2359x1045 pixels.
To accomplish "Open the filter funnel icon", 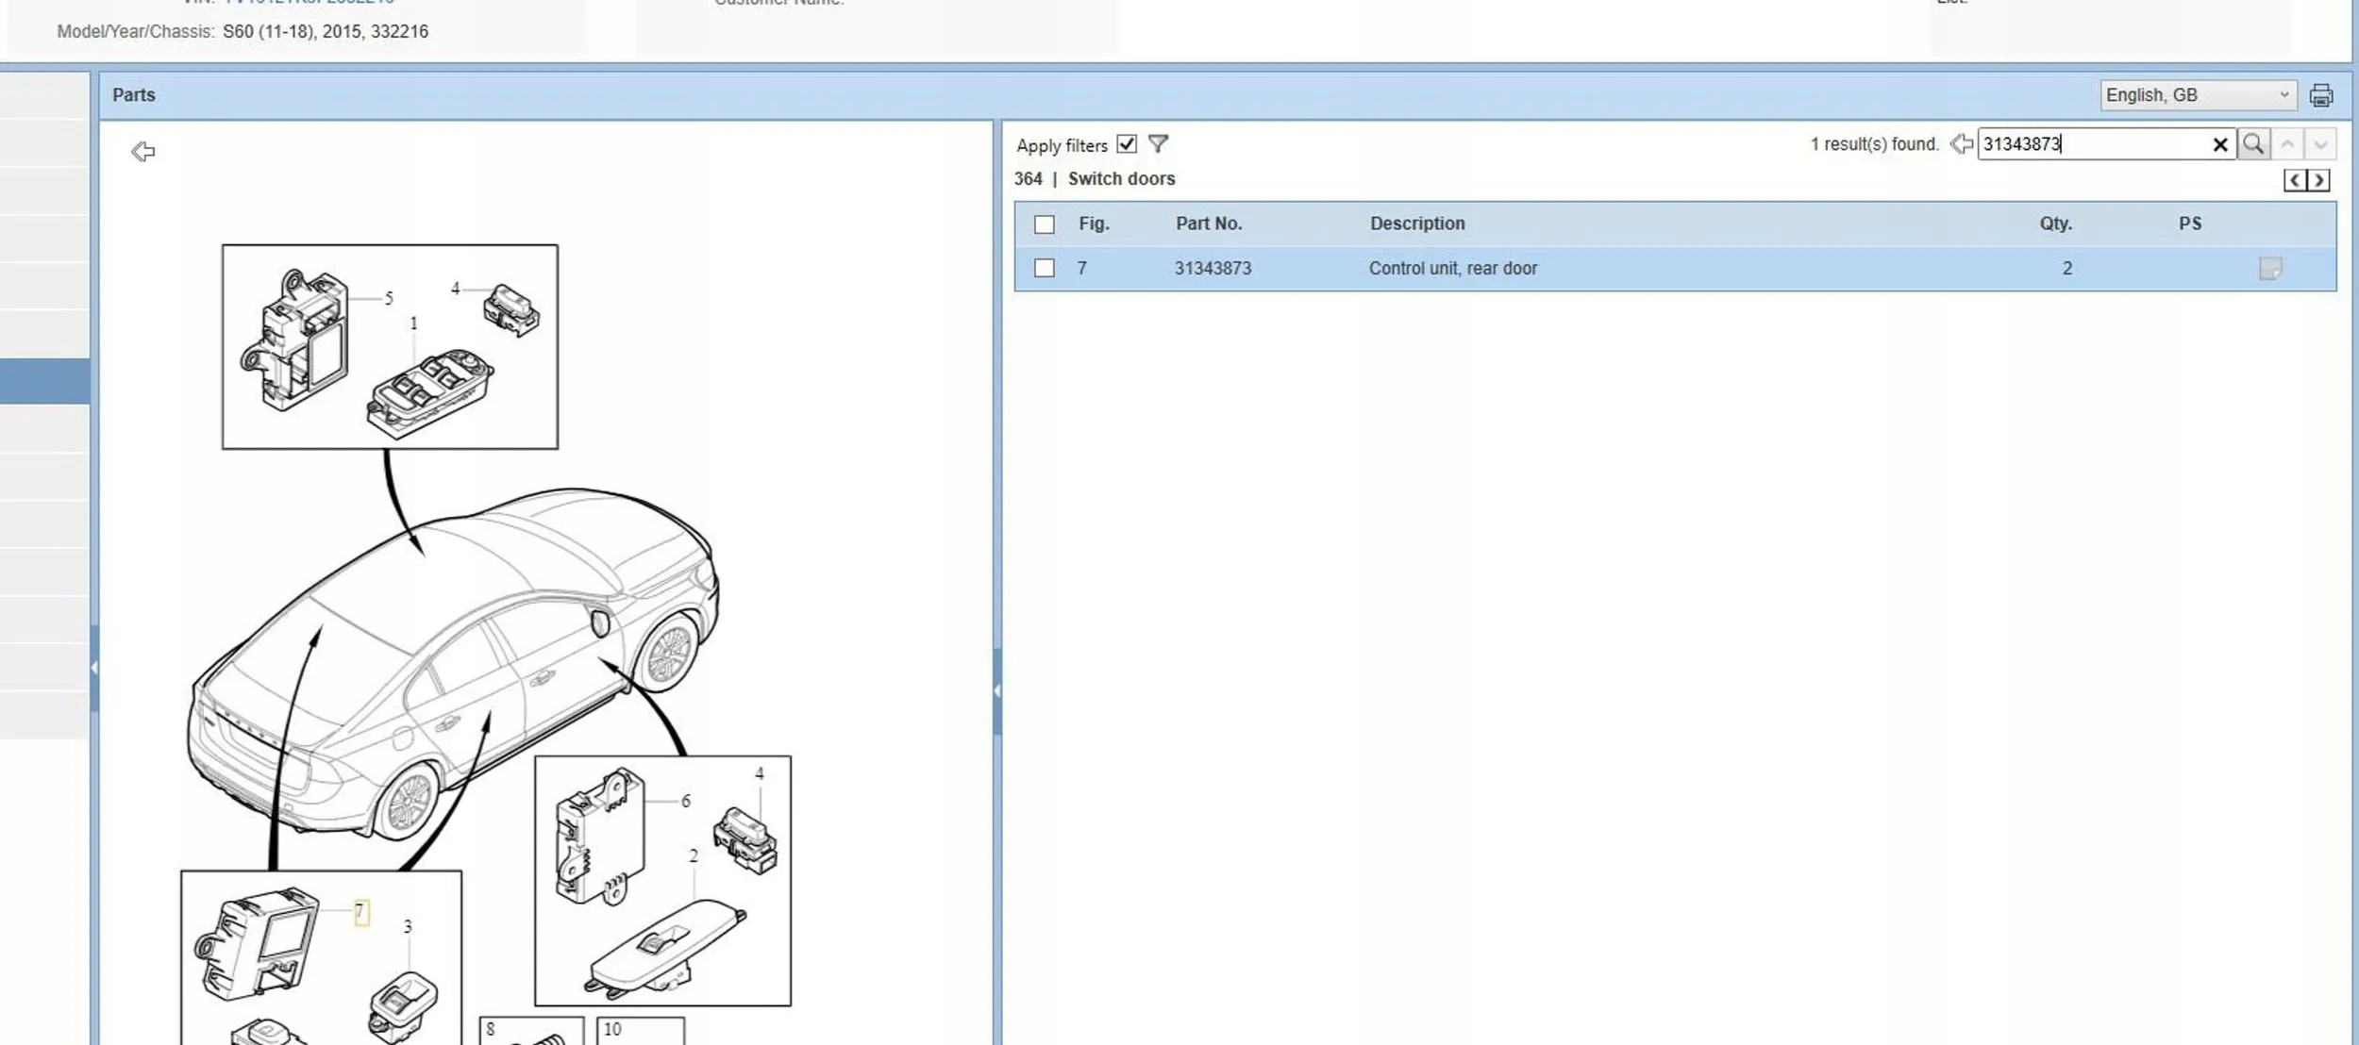I will pyautogui.click(x=1158, y=144).
